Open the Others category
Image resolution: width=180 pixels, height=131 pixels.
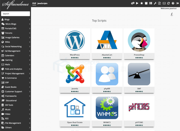tap(15, 128)
